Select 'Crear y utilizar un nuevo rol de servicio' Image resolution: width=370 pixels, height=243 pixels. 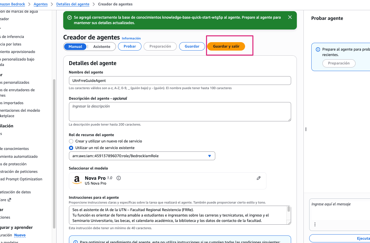71,141
